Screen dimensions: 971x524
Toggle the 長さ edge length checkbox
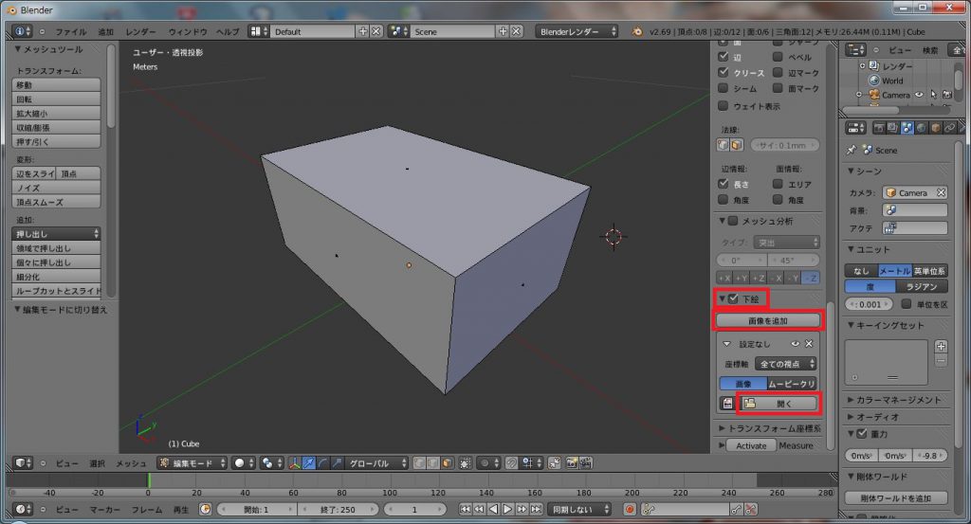[x=723, y=184]
